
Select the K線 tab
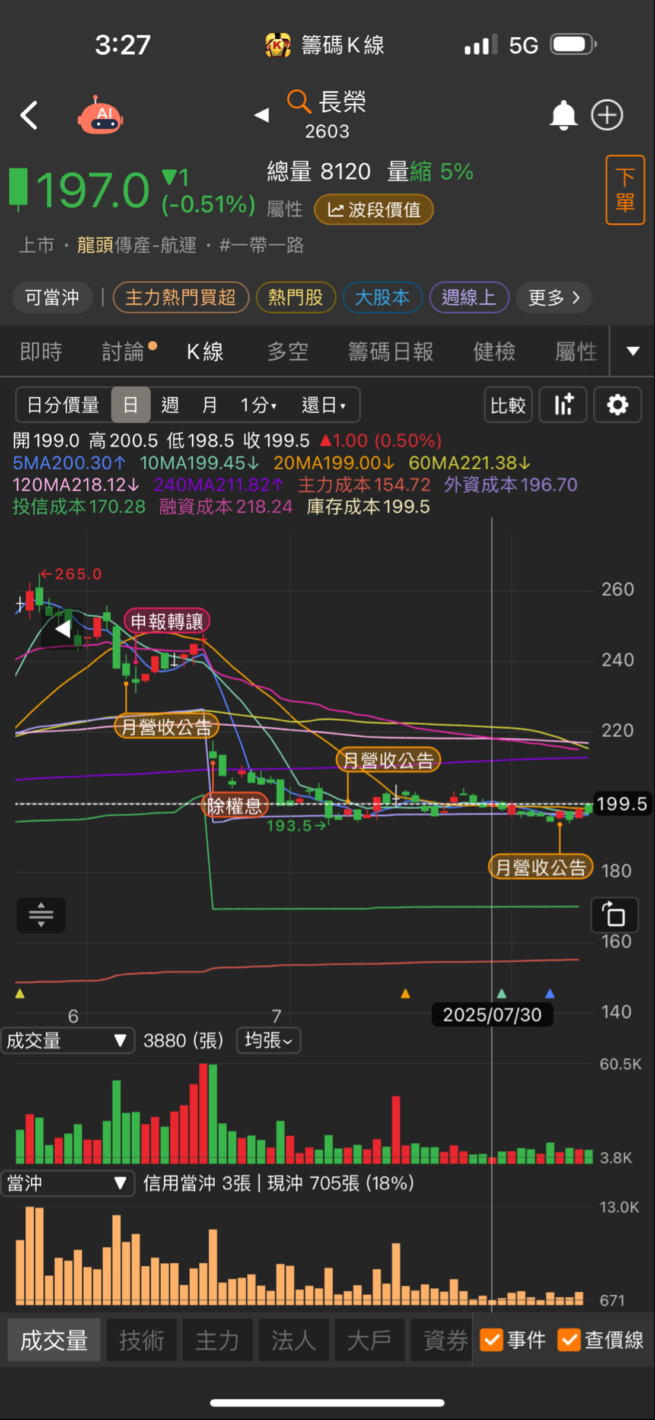205,352
